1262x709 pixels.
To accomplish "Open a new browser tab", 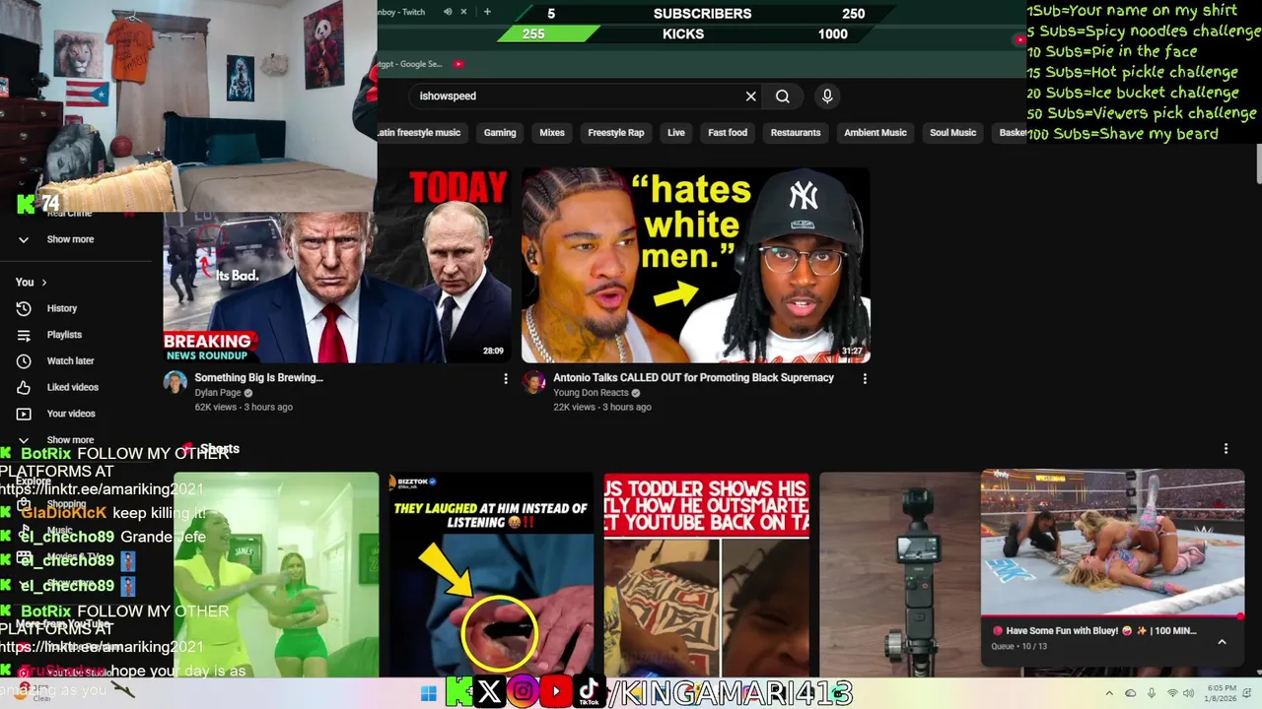I will pyautogui.click(x=487, y=12).
